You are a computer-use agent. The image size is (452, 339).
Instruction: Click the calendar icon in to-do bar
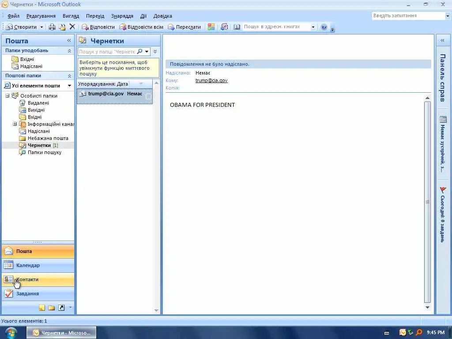[443, 119]
